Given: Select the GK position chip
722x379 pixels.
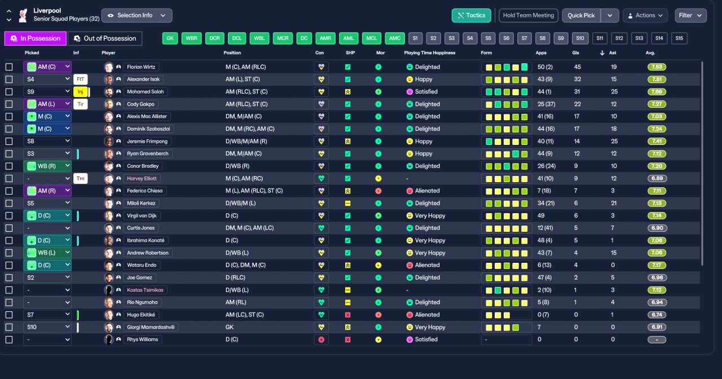Looking at the screenshot, I should click(170, 38).
